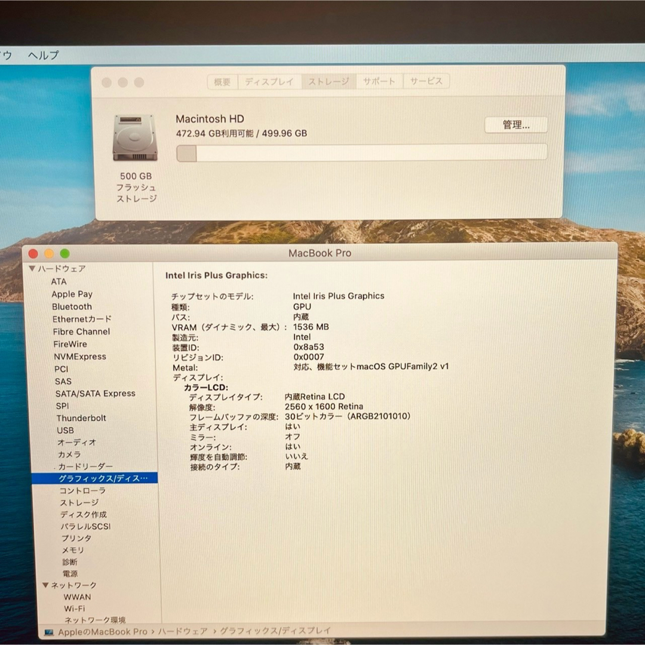Select Bluetooth in the hardware list
The height and width of the screenshot is (645, 645).
[72, 306]
